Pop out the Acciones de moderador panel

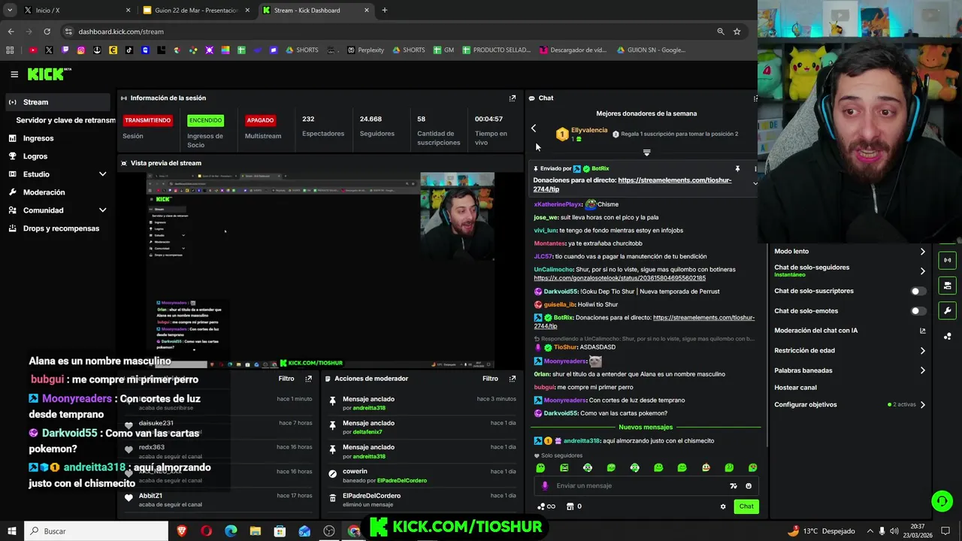(x=513, y=379)
